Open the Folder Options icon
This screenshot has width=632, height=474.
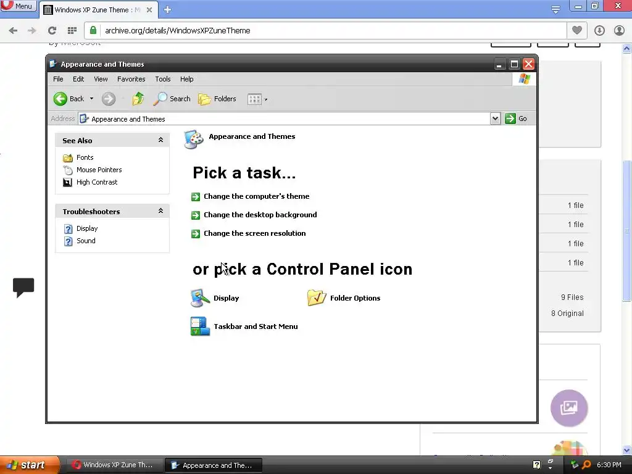pos(343,298)
